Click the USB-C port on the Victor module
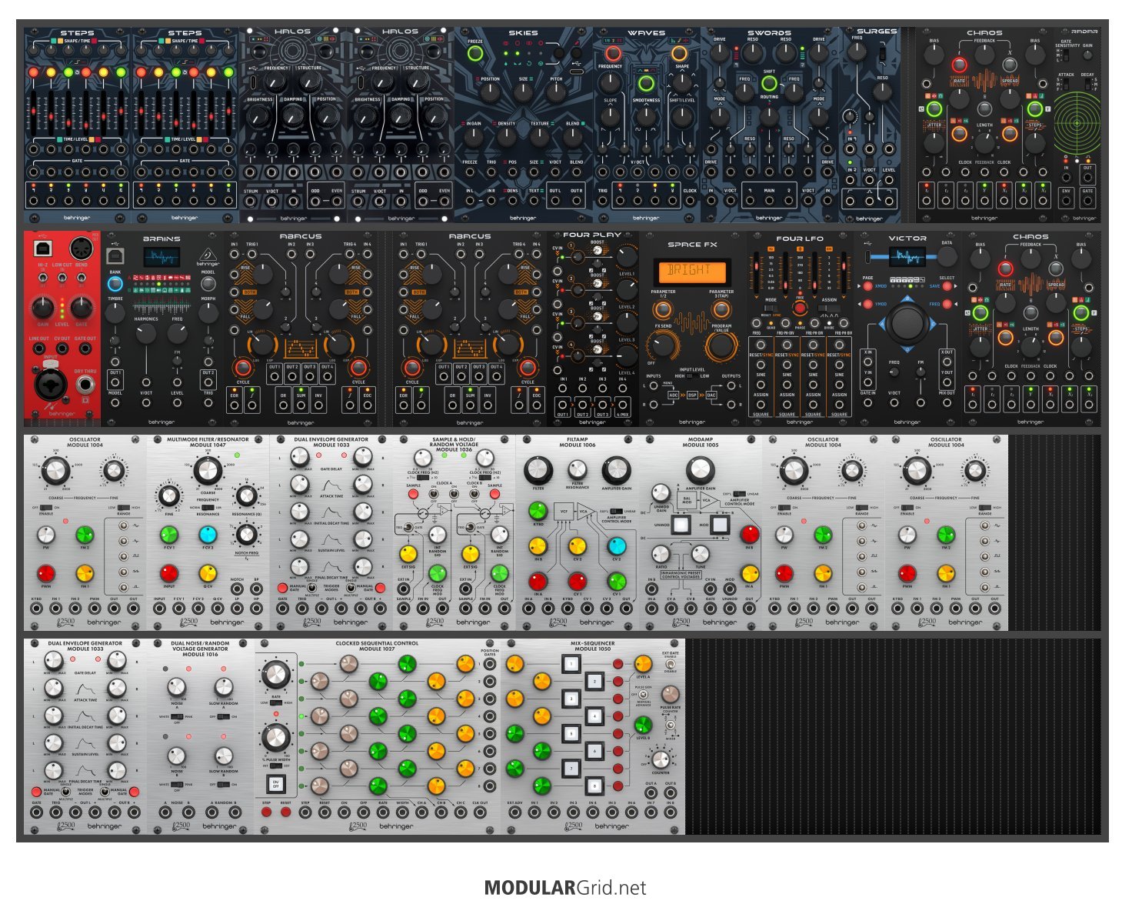This screenshot has height=904, width=1132. 867,256
